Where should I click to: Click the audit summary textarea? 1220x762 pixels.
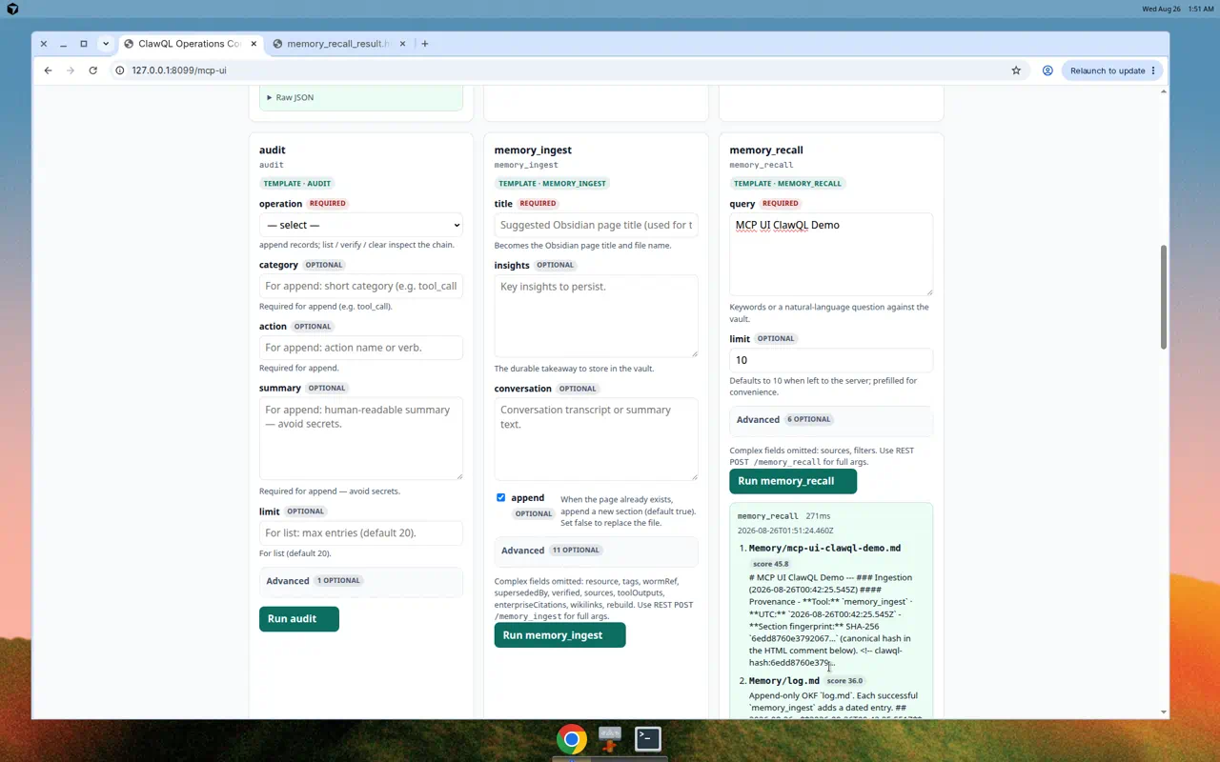coord(361,438)
